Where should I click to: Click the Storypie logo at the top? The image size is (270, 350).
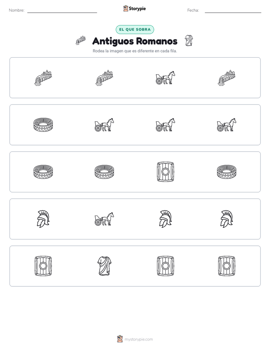click(135, 9)
